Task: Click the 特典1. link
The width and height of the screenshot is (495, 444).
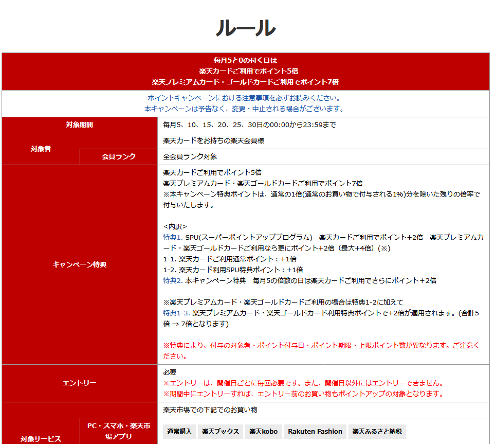Action: 173,237
